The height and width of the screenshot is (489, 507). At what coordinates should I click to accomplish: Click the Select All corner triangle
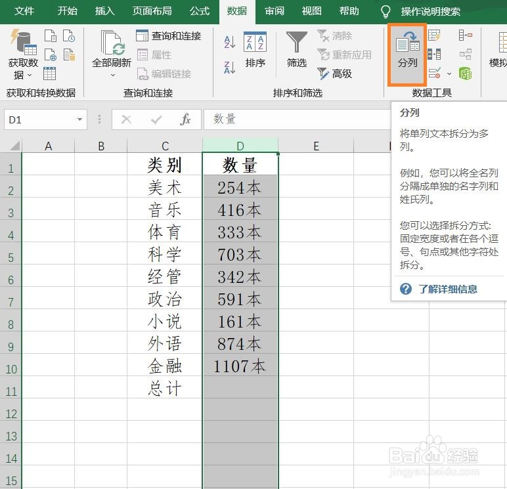point(15,146)
